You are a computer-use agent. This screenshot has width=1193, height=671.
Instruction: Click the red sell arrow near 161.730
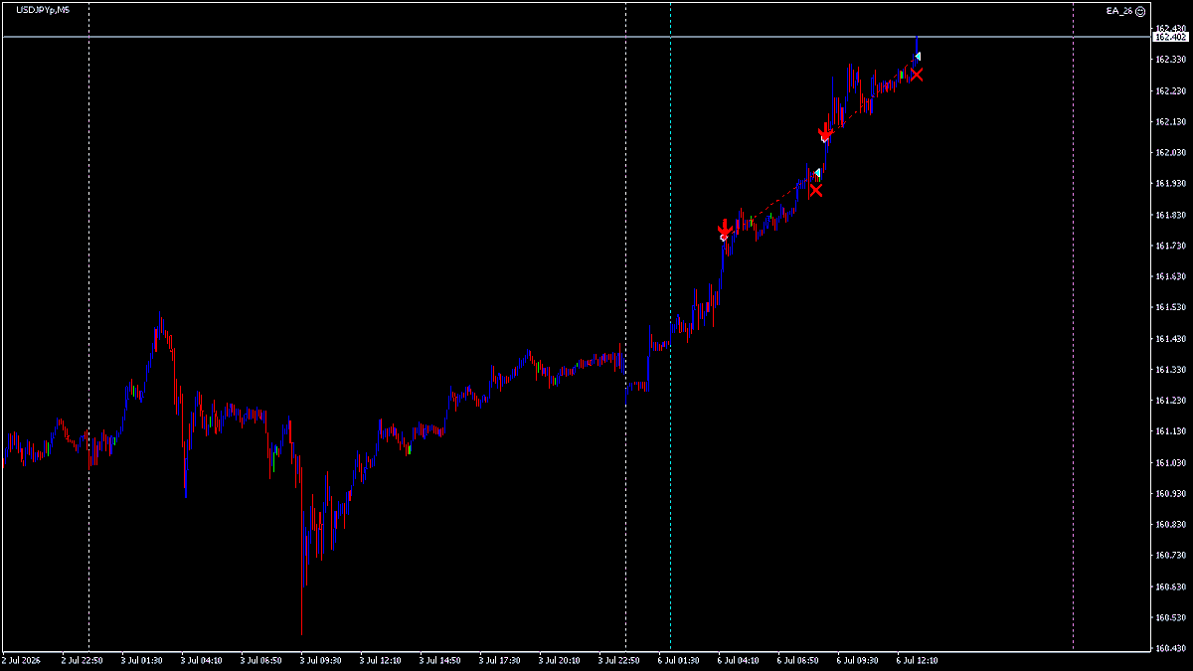(x=725, y=230)
